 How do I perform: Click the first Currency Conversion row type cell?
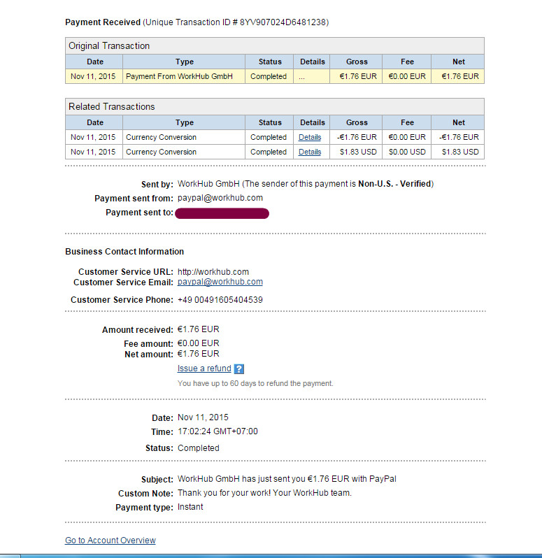(x=184, y=137)
